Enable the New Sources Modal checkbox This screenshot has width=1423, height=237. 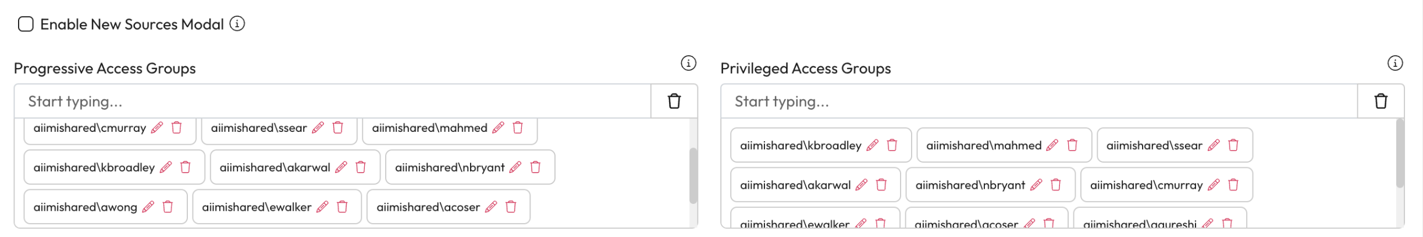tap(26, 24)
